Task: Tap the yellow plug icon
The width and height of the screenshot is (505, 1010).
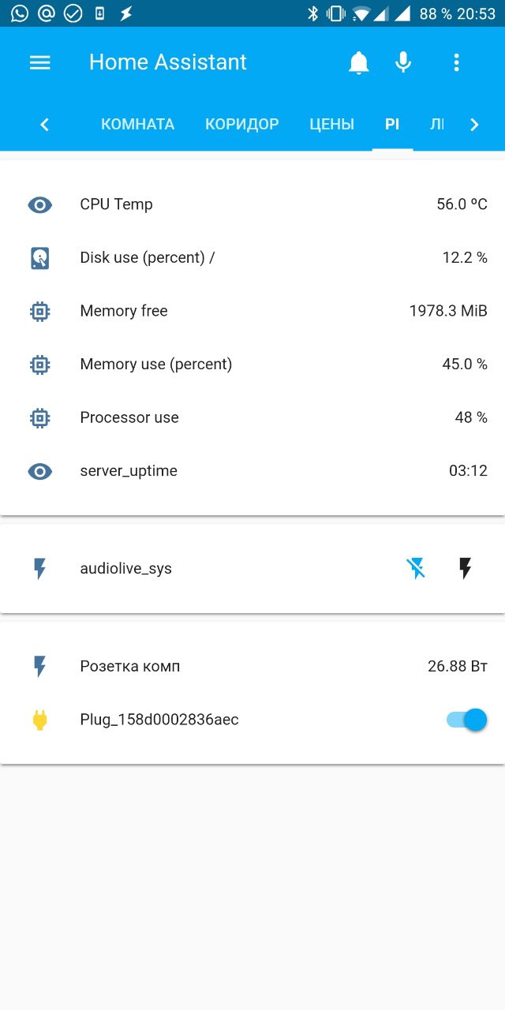Action: pyautogui.click(x=40, y=720)
